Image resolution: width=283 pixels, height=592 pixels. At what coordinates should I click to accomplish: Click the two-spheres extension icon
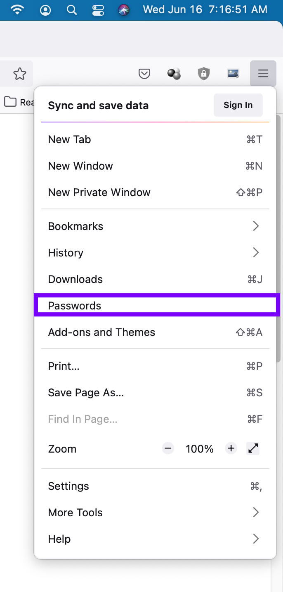click(174, 74)
